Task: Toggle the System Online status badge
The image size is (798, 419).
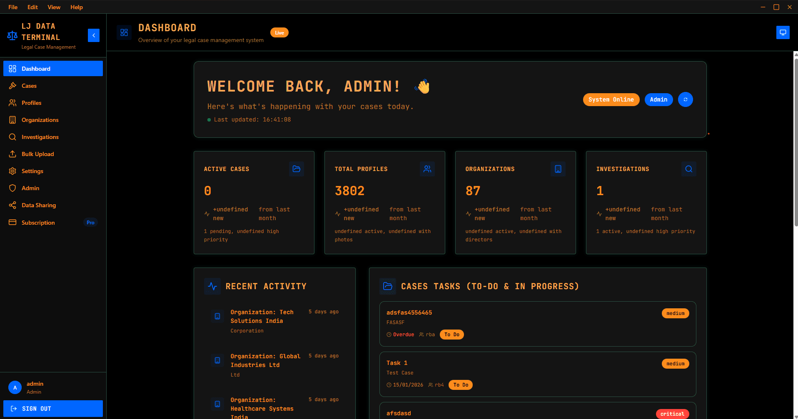Action: pos(611,99)
